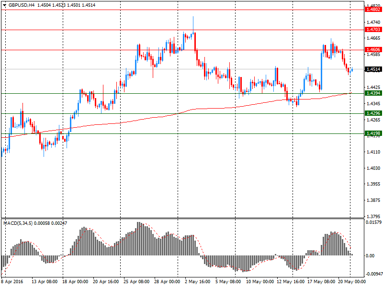The height and width of the screenshot is (287, 383).
Task: Click the 1.4740 price axis value
Action: pos(373,22)
